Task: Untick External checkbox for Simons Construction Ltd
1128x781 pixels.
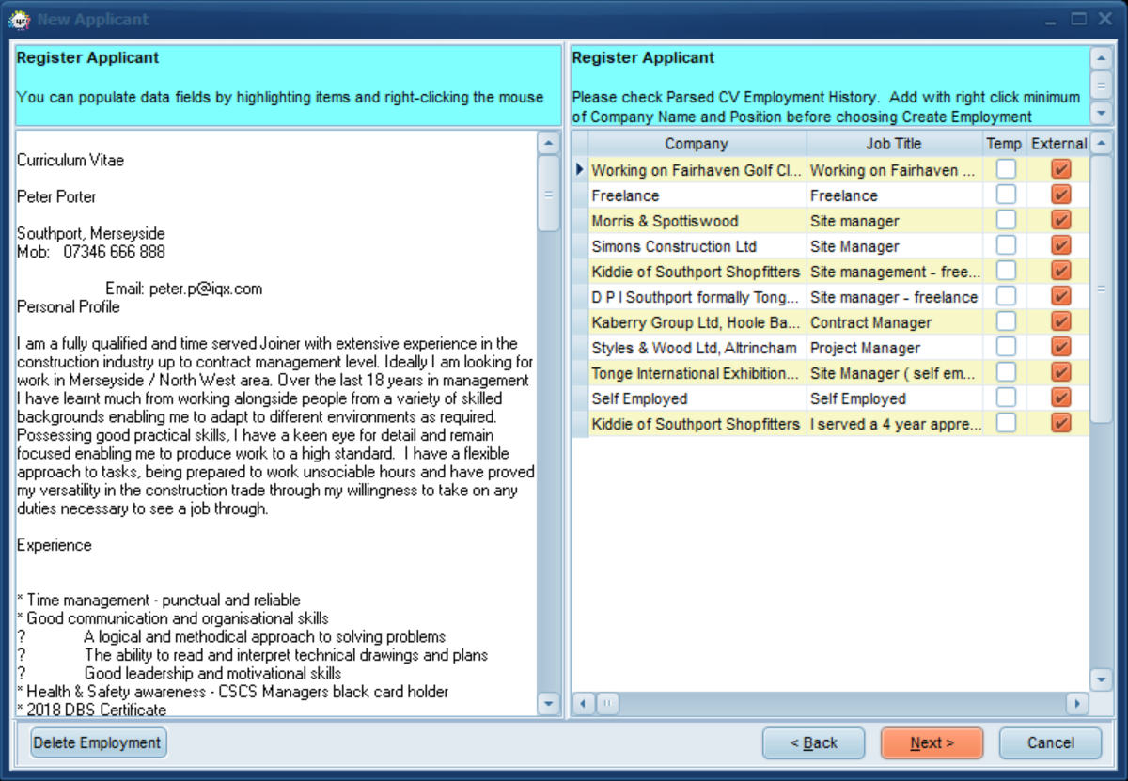Action: point(1060,246)
